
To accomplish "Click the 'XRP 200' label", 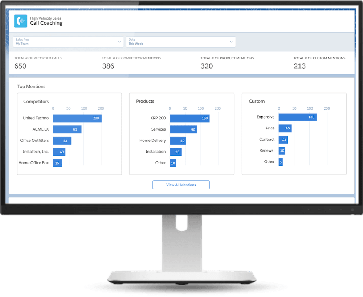I will pyautogui.click(x=158, y=118).
